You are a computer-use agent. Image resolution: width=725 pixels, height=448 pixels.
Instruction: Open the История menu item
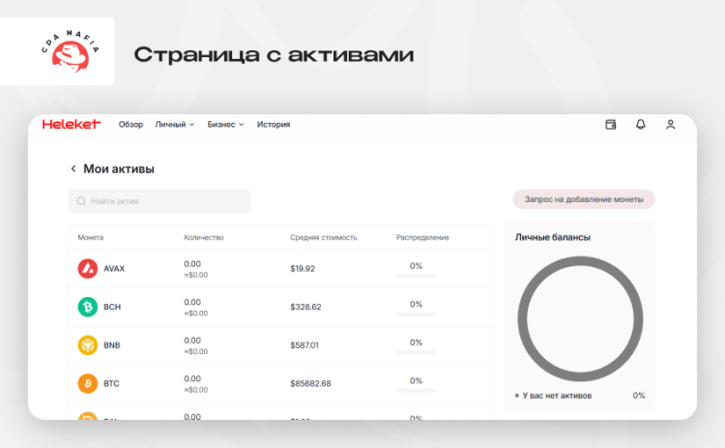click(274, 125)
